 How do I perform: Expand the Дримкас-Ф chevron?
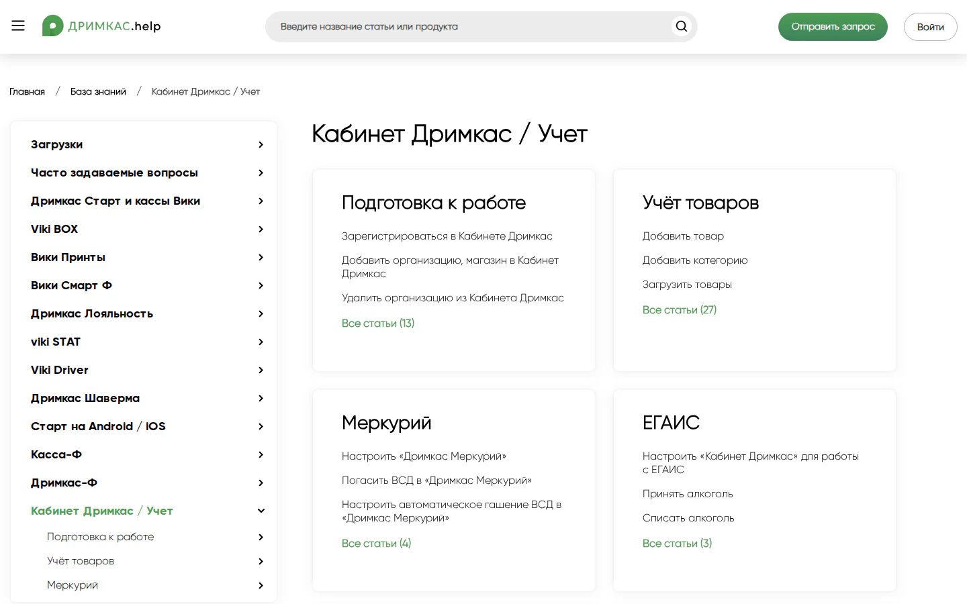click(261, 483)
